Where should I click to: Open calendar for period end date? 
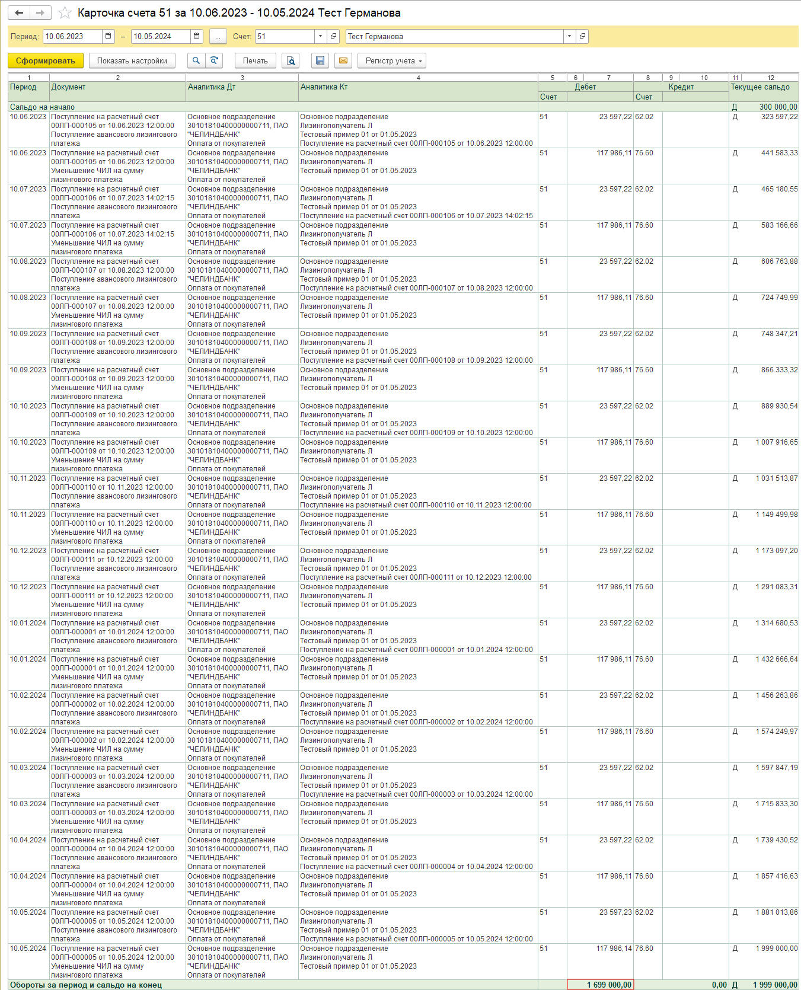[197, 36]
